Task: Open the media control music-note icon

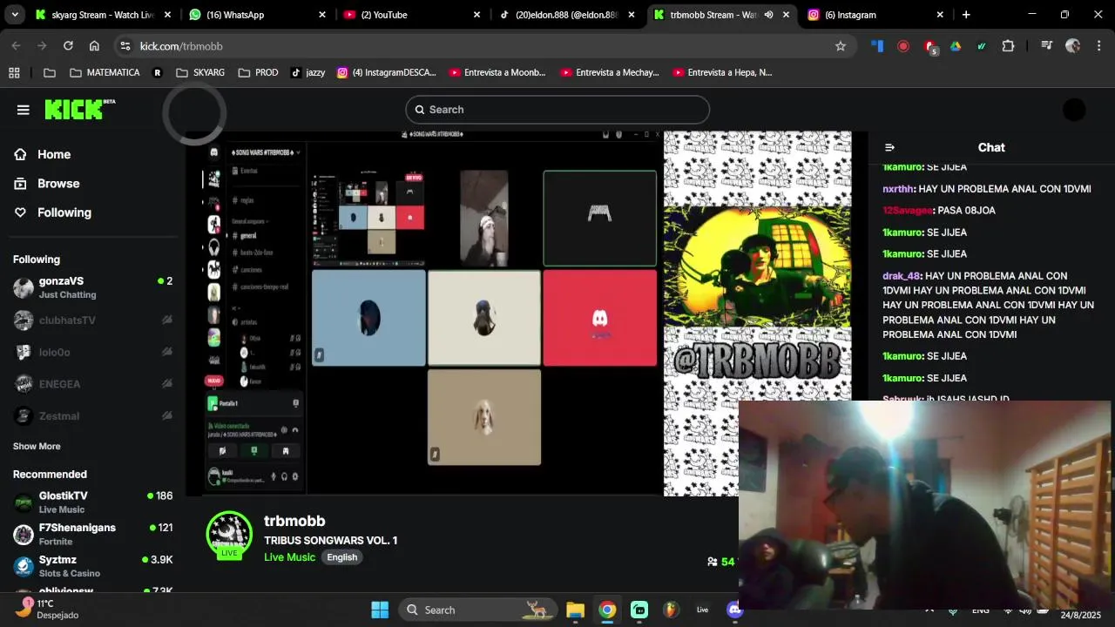Action: pos(1046,46)
